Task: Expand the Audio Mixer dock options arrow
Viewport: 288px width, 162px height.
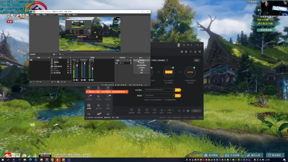Action: [x=113, y=58]
